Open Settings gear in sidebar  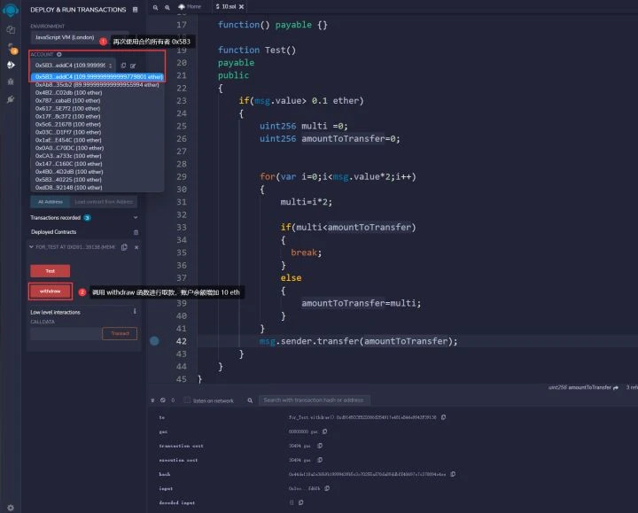[x=11, y=508]
